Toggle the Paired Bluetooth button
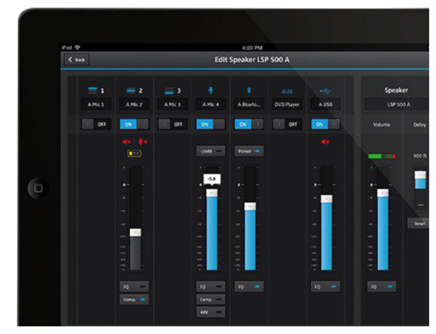 point(249,151)
